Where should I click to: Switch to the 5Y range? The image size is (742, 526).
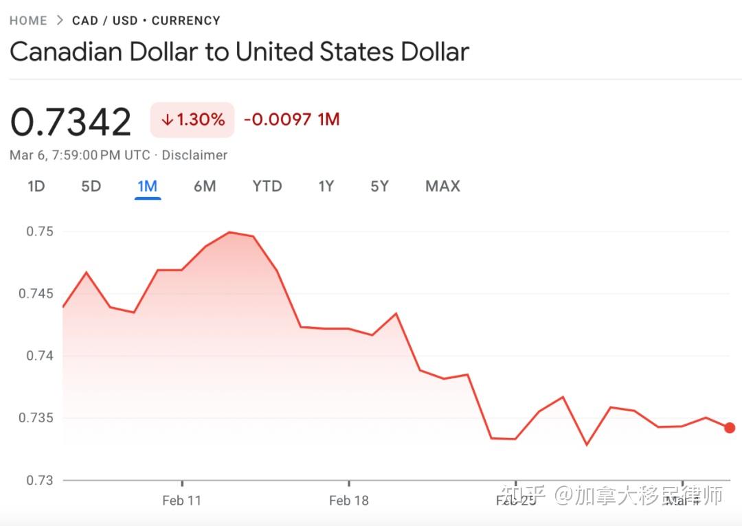379,185
